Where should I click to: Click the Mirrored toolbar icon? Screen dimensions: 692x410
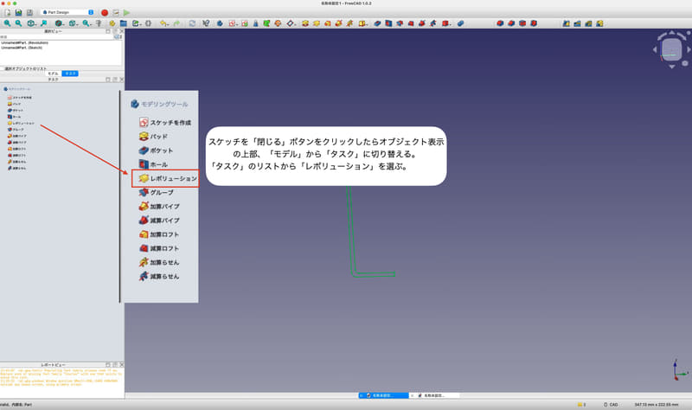(567, 23)
